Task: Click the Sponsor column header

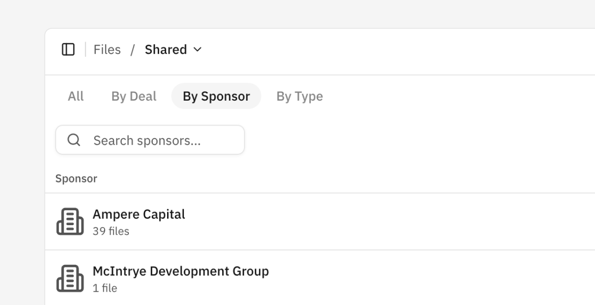Action: pos(76,179)
